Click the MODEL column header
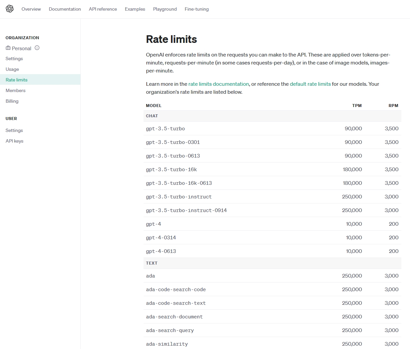Viewport: 410px width, 349px height. [154, 106]
